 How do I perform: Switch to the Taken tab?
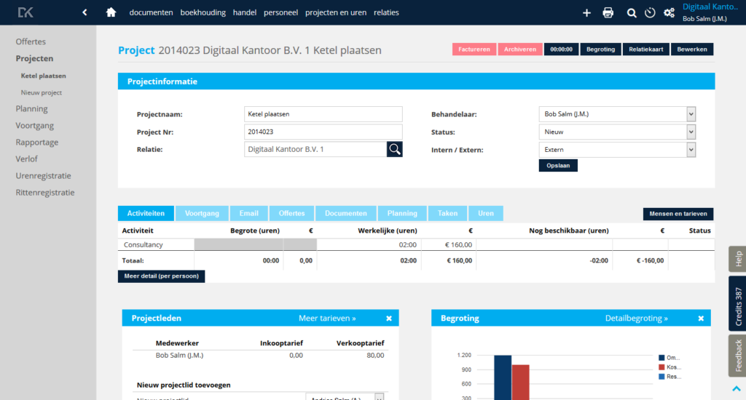[x=448, y=213]
